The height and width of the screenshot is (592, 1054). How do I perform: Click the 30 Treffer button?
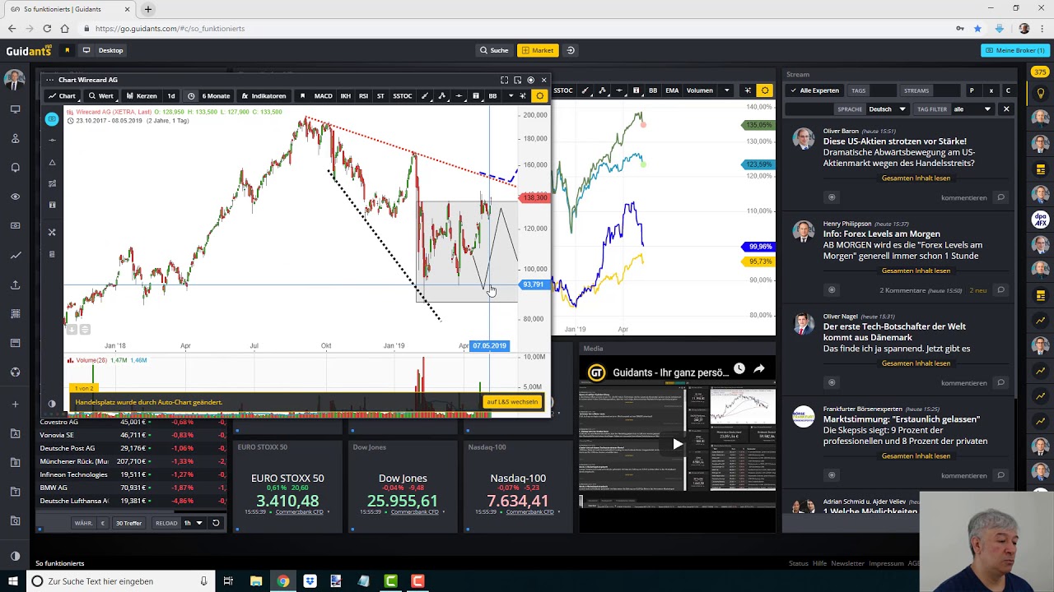[128, 523]
